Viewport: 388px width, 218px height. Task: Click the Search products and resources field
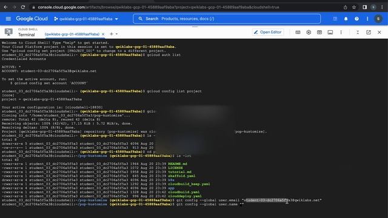pyautogui.click(x=227, y=19)
